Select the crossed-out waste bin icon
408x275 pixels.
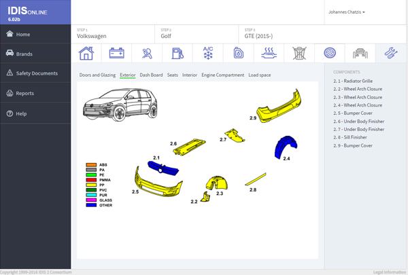click(299, 53)
